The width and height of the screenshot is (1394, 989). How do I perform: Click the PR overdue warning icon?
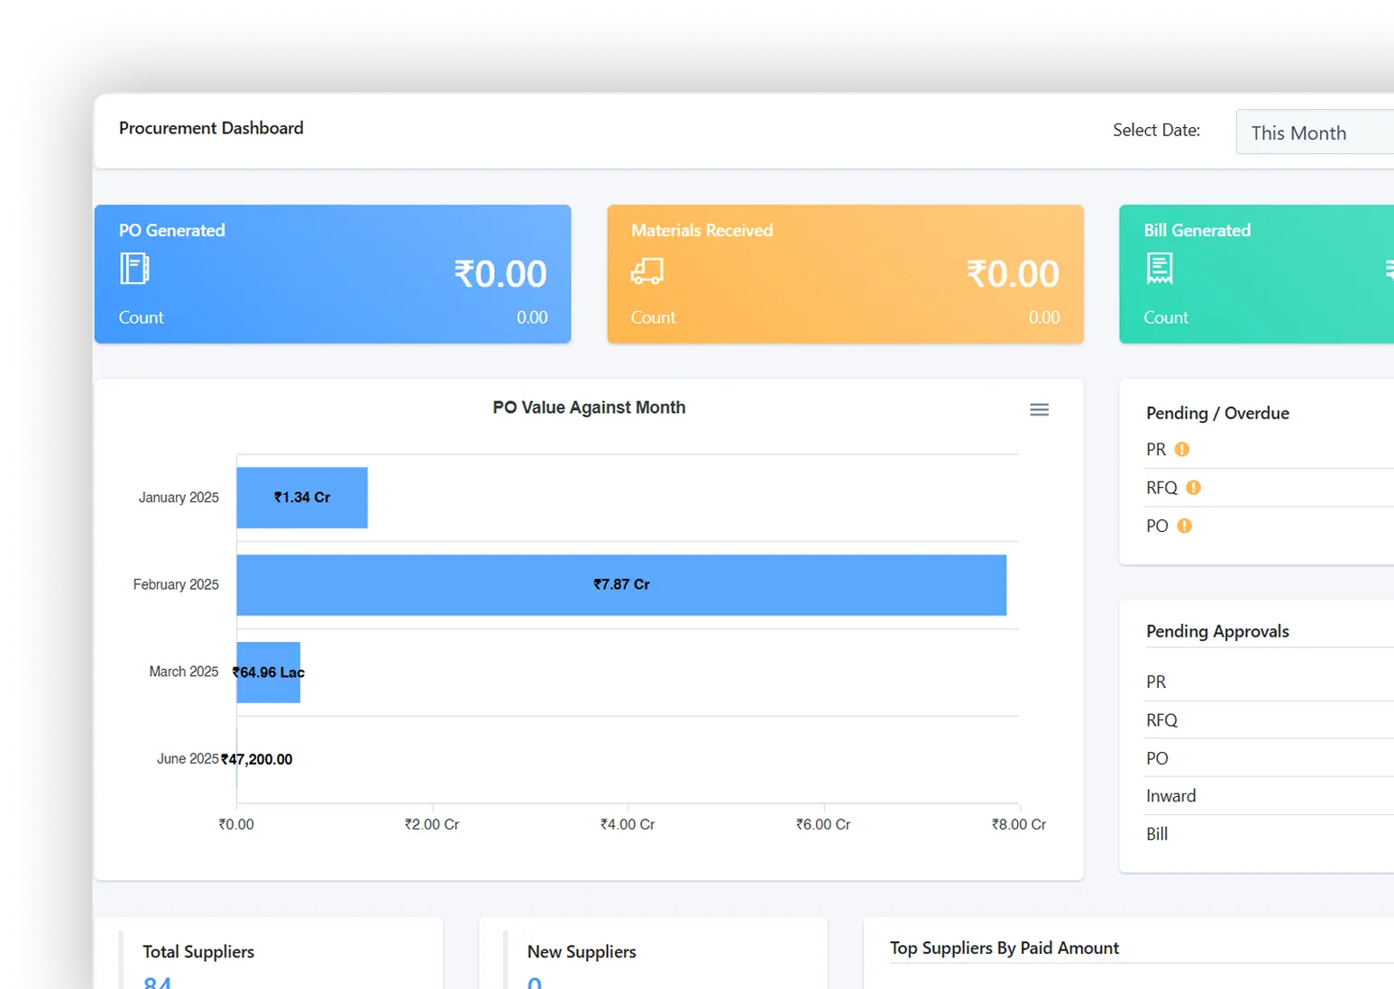tap(1182, 449)
